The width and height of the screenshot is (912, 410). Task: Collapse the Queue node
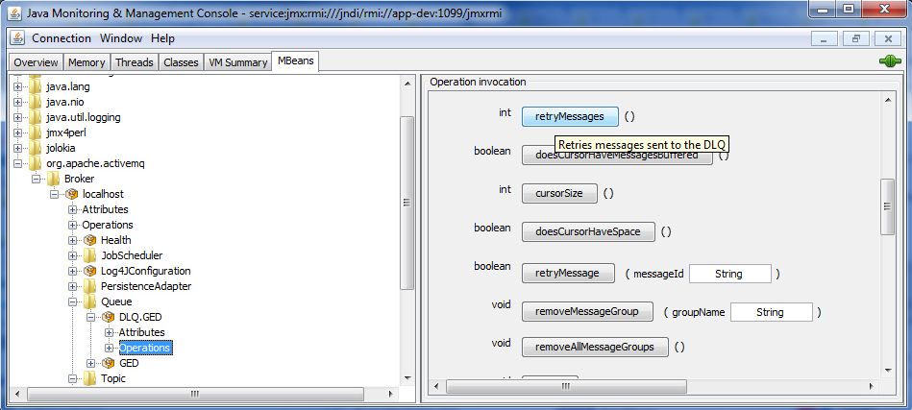click(73, 301)
